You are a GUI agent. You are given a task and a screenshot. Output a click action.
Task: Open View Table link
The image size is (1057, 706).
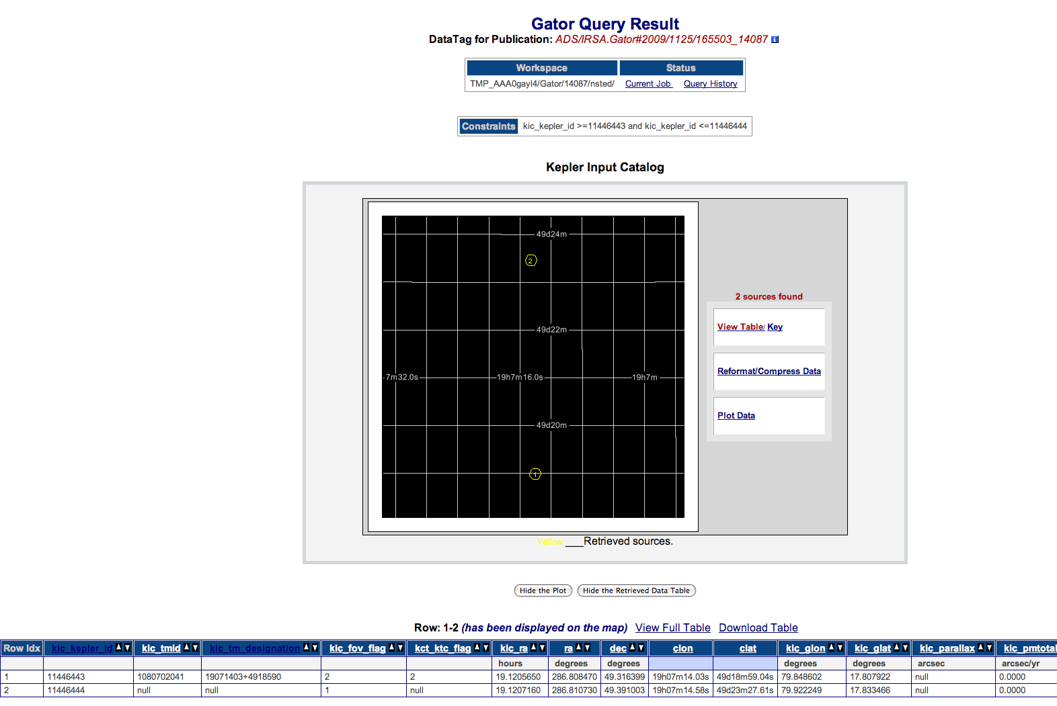click(740, 327)
